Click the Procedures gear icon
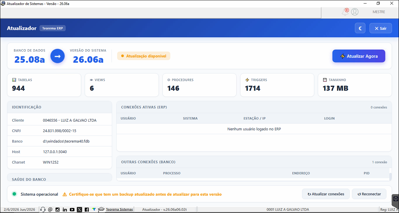 169,80
